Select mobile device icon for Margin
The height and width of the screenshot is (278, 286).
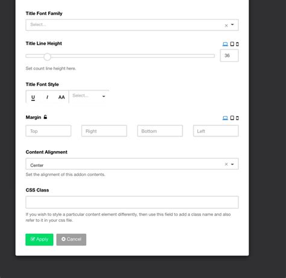tap(237, 118)
